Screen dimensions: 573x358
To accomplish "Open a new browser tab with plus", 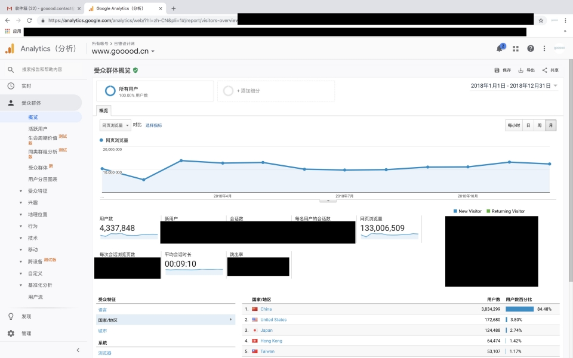I will click(174, 8).
